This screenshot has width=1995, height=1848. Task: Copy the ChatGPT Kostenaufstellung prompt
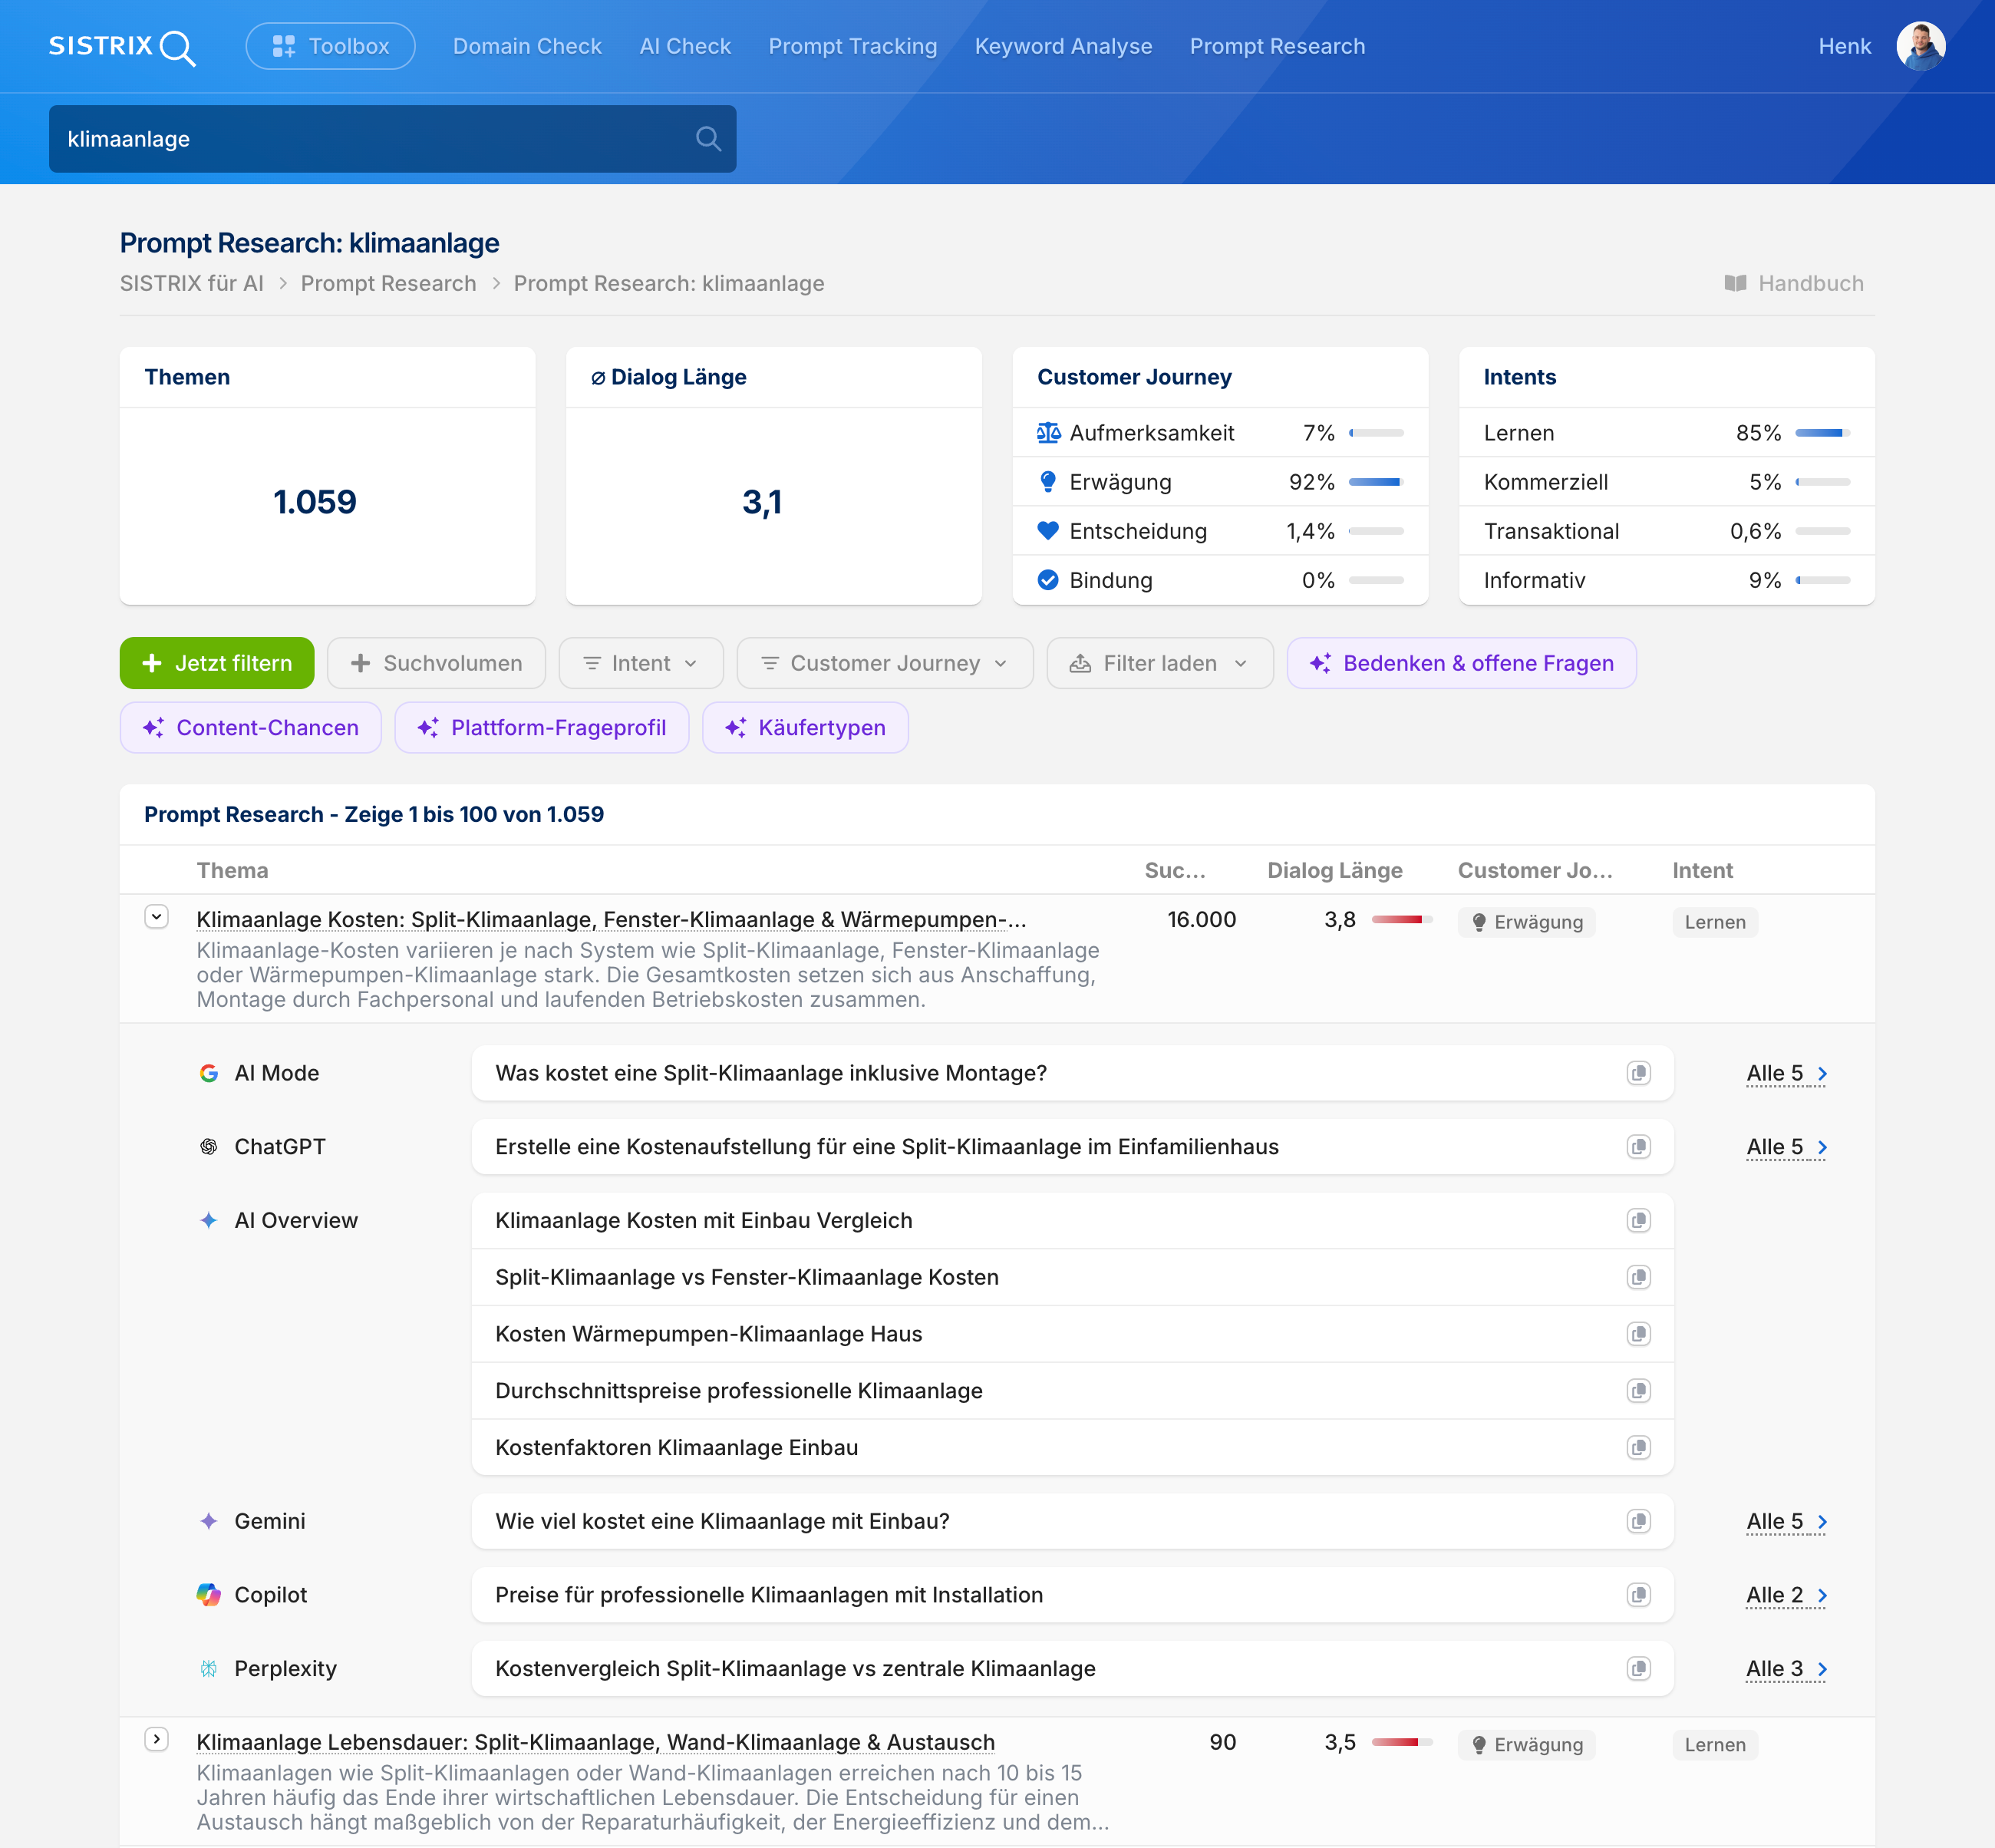point(1638,1147)
